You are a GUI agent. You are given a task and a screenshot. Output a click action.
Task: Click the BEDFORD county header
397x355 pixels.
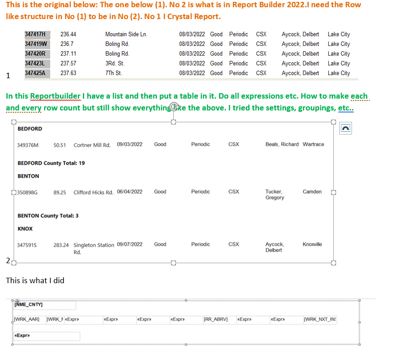(30, 129)
